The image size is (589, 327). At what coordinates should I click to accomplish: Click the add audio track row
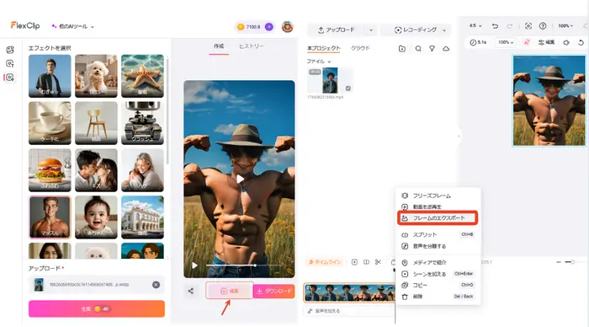click(x=348, y=311)
